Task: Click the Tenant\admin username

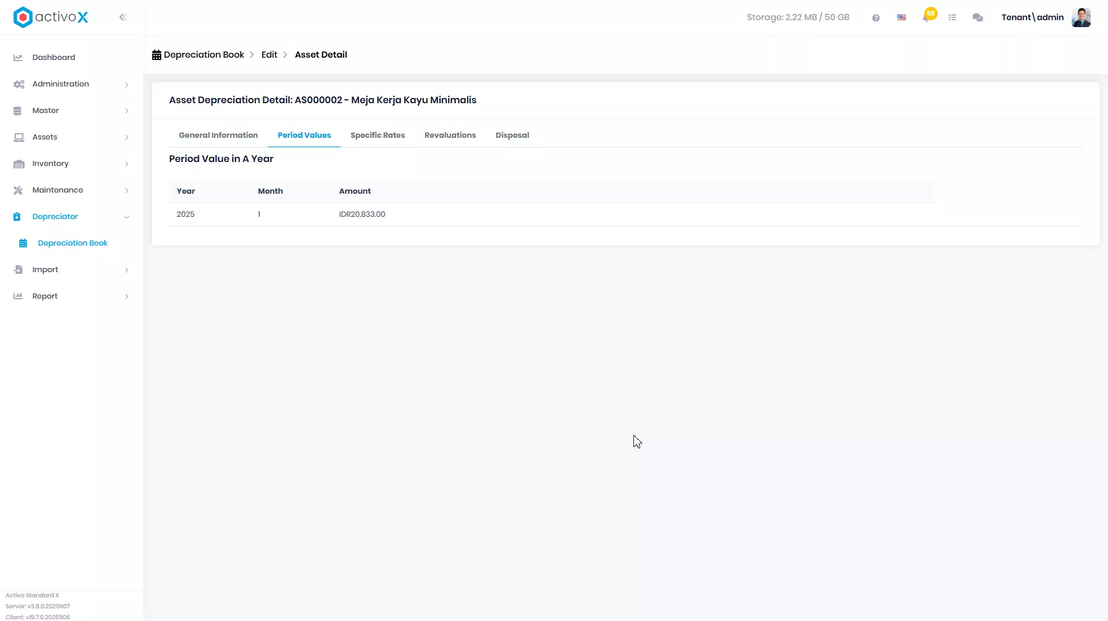Action: point(1032,17)
